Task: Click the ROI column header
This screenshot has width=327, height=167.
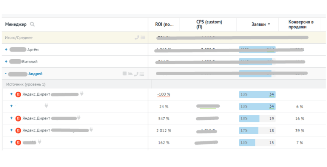Action: coord(164,25)
